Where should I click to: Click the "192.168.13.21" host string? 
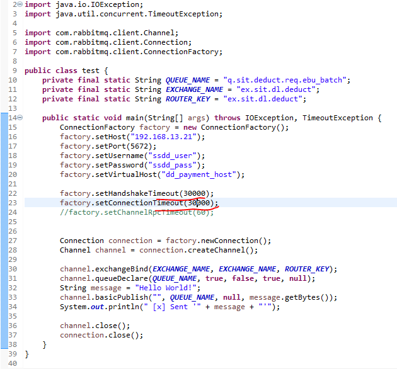(164, 137)
